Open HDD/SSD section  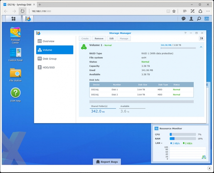pos(55,67)
